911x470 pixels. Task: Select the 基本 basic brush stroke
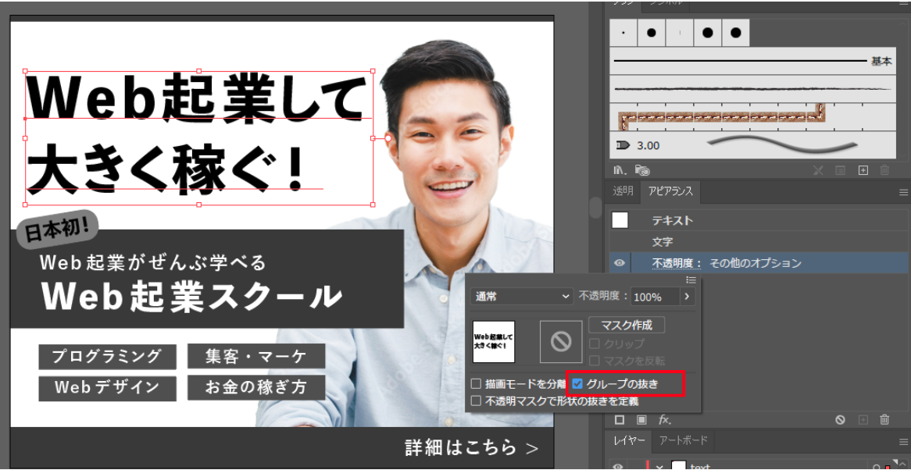point(753,61)
